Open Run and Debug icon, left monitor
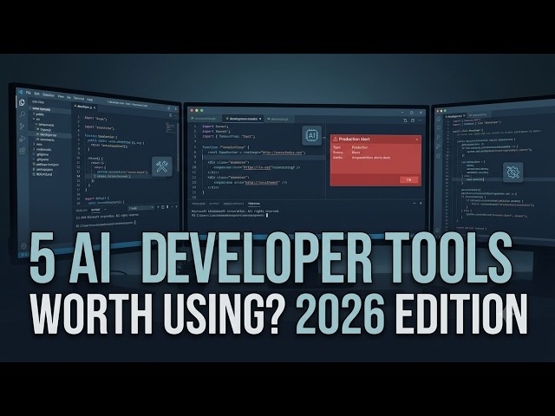 (22, 139)
